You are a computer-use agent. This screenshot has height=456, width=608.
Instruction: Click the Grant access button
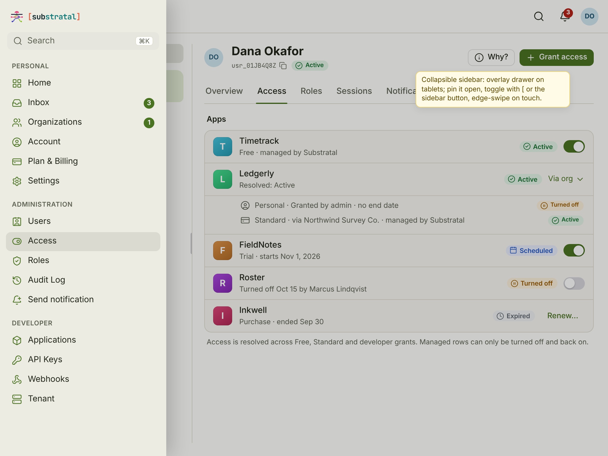click(x=556, y=57)
